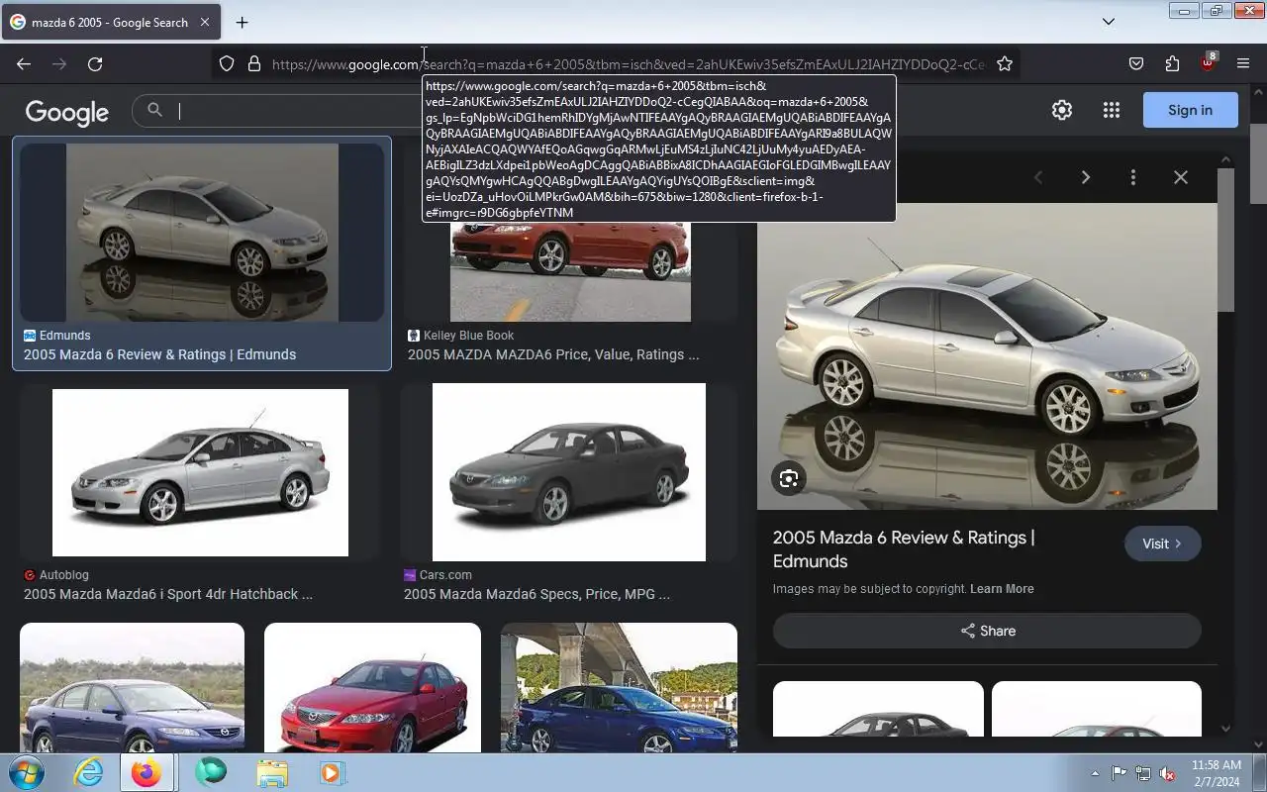Viewport: 1267px width, 792px height.
Task: Focus the Google search input field
Action: (x=297, y=111)
